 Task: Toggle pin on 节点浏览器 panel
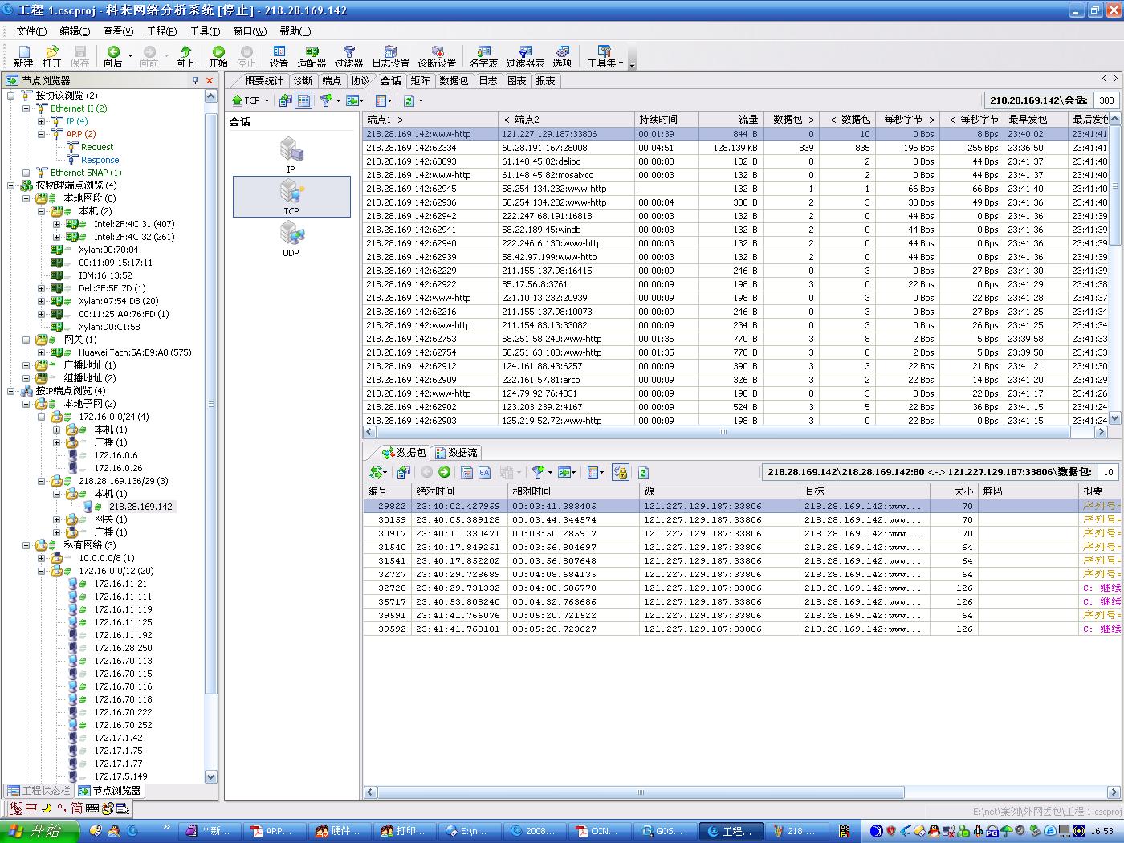[x=195, y=80]
